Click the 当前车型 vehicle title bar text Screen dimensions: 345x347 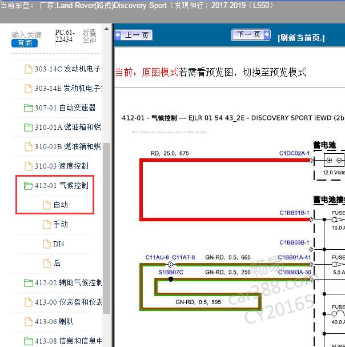(137, 5)
